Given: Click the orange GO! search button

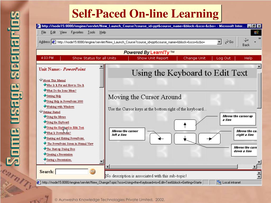Looking at the screenshot, I should click(92, 171).
